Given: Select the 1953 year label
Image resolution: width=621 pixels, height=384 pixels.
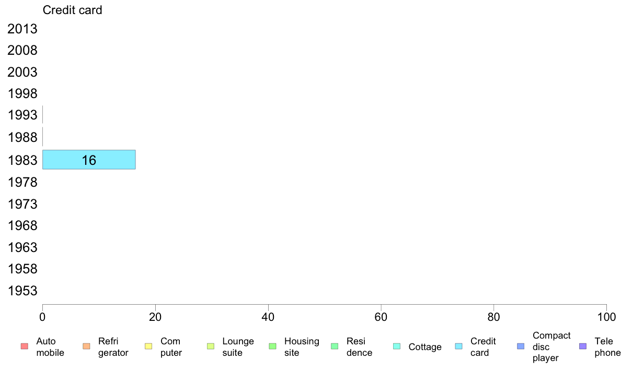Looking at the screenshot, I should coord(22,291).
